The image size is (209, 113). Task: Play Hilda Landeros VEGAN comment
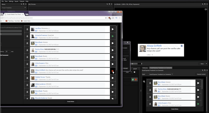point(113,85)
